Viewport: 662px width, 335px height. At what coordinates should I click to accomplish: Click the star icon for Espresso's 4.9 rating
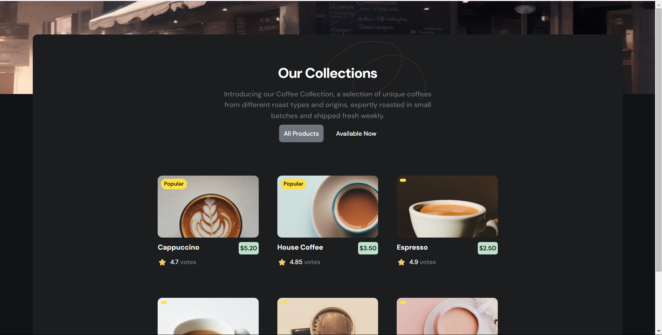[401, 262]
